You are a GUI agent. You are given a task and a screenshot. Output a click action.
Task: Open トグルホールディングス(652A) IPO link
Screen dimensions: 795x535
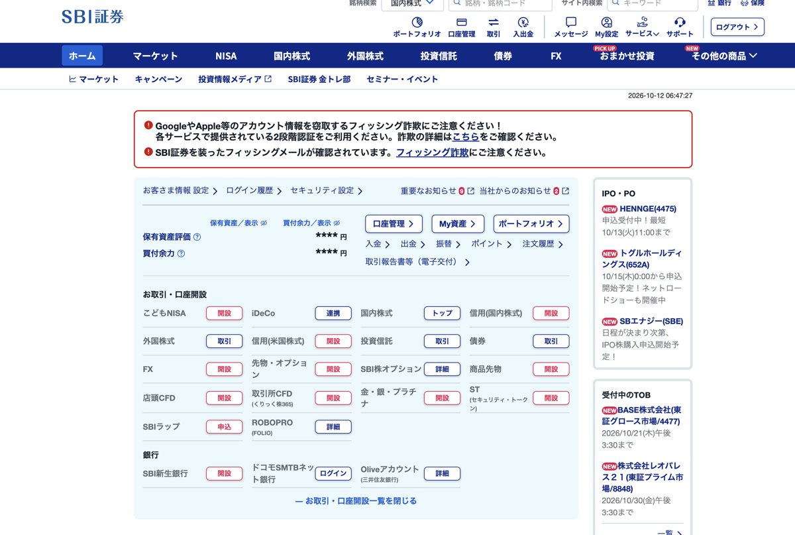[642, 259]
